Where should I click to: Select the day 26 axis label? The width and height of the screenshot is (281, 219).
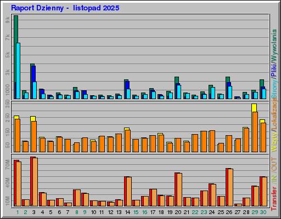click(x=229, y=212)
